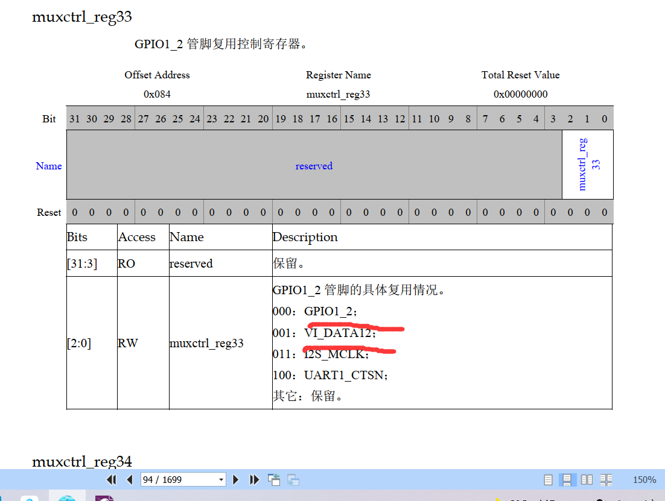Click the 150% zoom level indicator

point(644,479)
